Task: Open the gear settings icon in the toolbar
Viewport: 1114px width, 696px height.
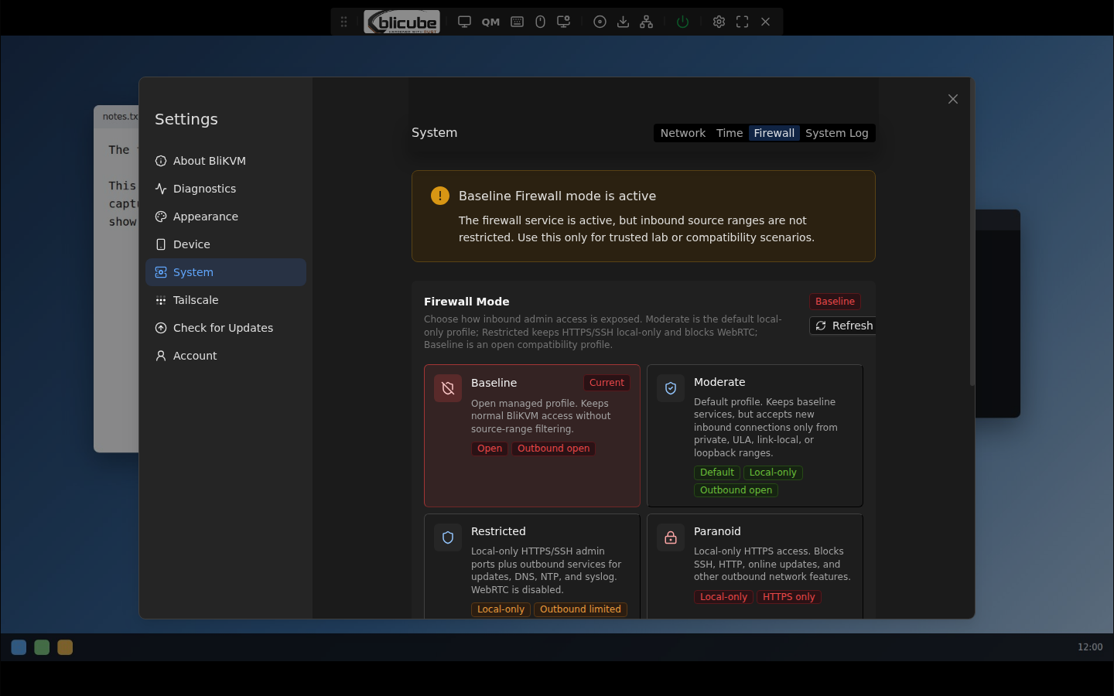Action: pos(719,22)
